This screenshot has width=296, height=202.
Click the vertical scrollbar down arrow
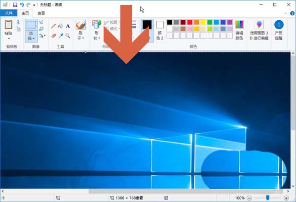293,186
